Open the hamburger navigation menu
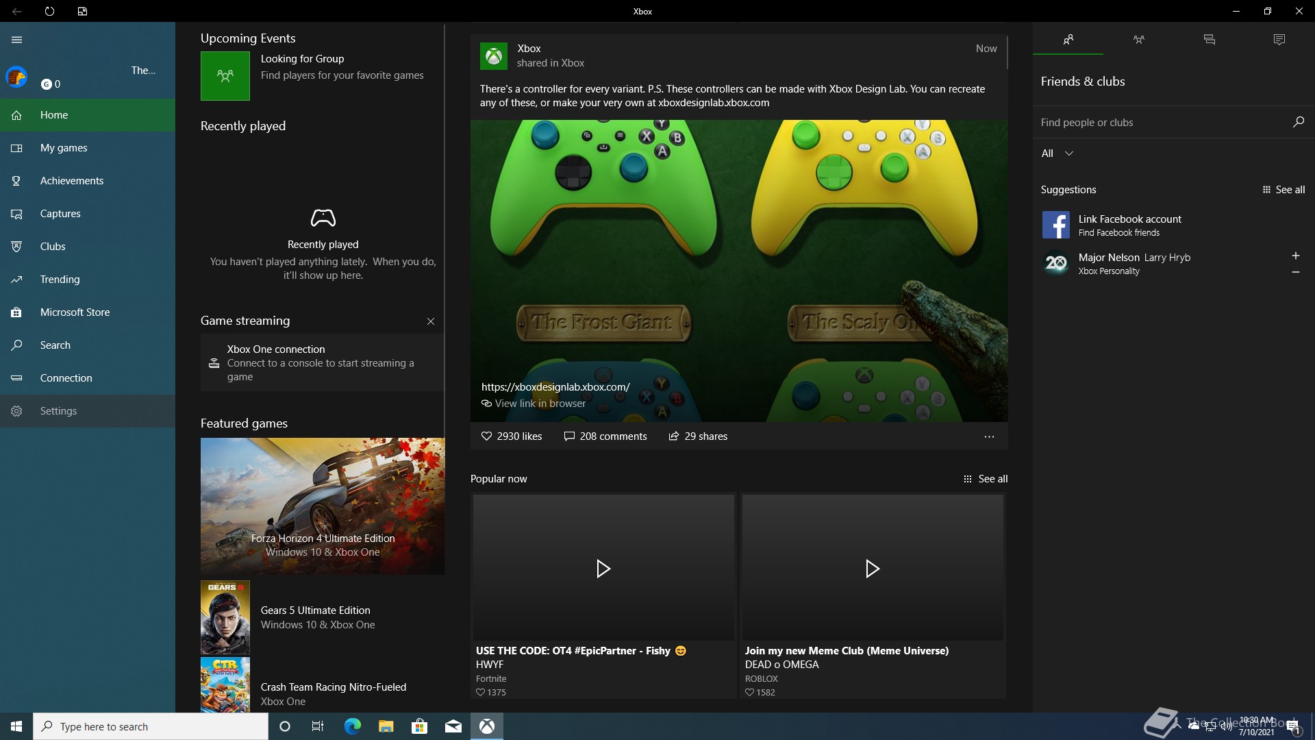1315x740 pixels. click(16, 40)
